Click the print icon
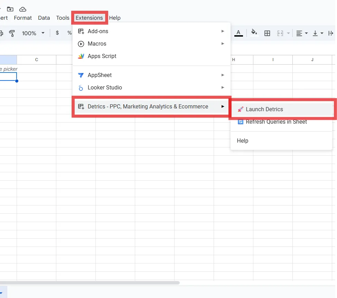The width and height of the screenshot is (337, 298). point(1,33)
